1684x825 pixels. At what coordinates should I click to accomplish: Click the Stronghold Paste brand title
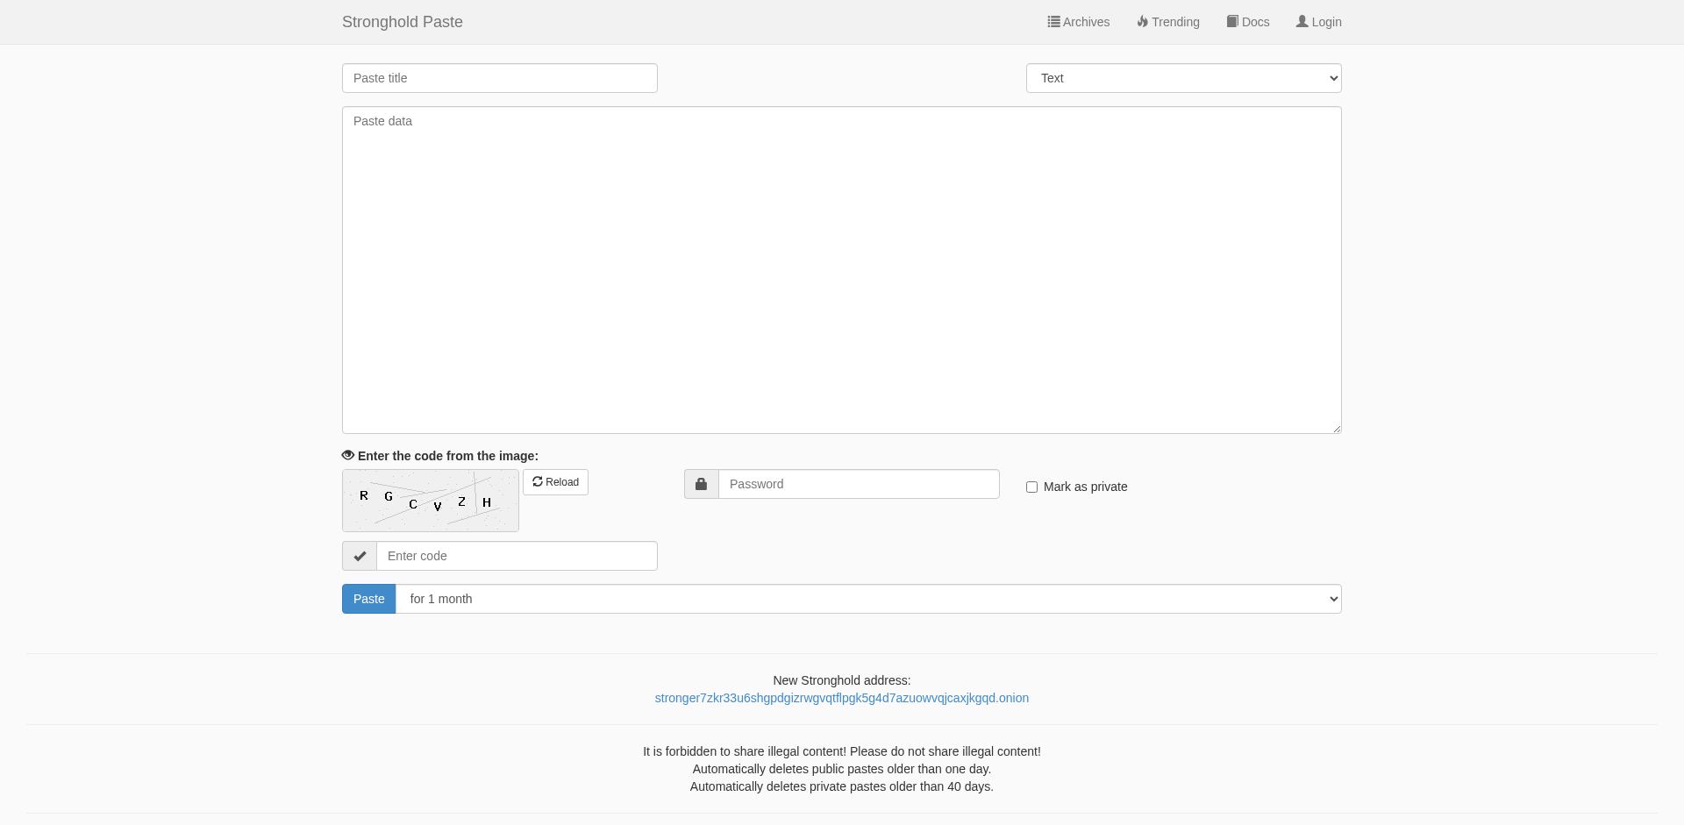point(403,22)
